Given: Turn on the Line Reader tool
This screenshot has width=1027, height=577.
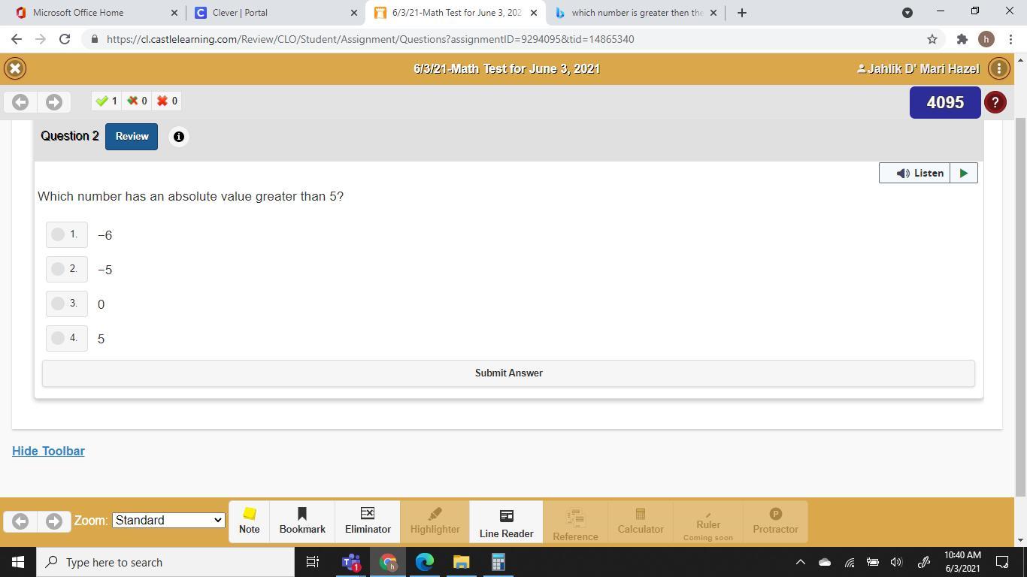Looking at the screenshot, I should [x=506, y=523].
